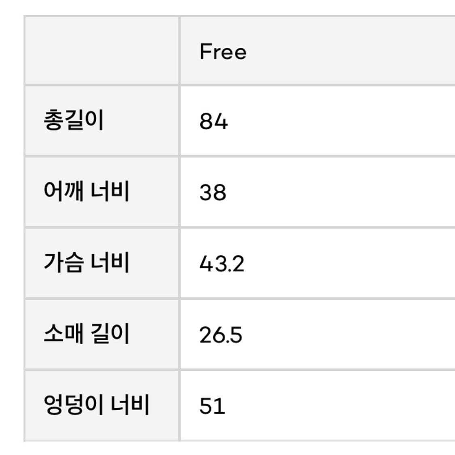Select the 26.5 measurement cell
Screen dimensions: 455x455
(220, 334)
